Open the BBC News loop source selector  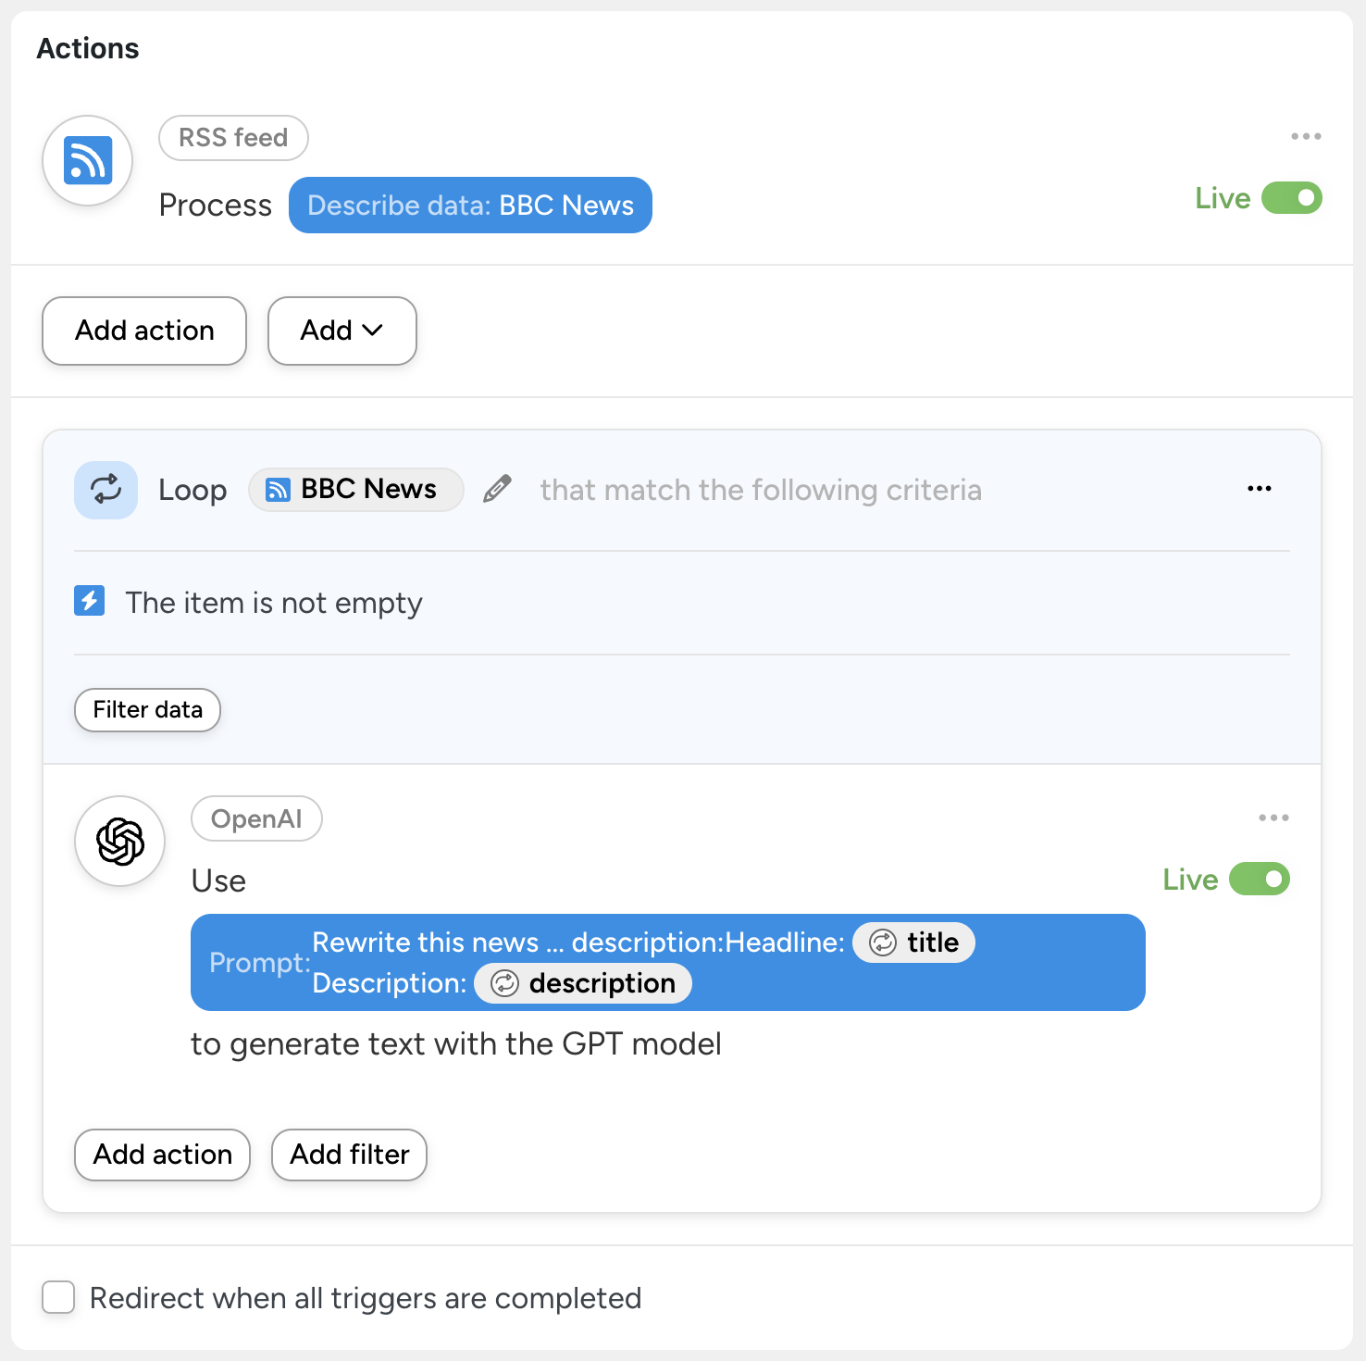[x=355, y=489]
